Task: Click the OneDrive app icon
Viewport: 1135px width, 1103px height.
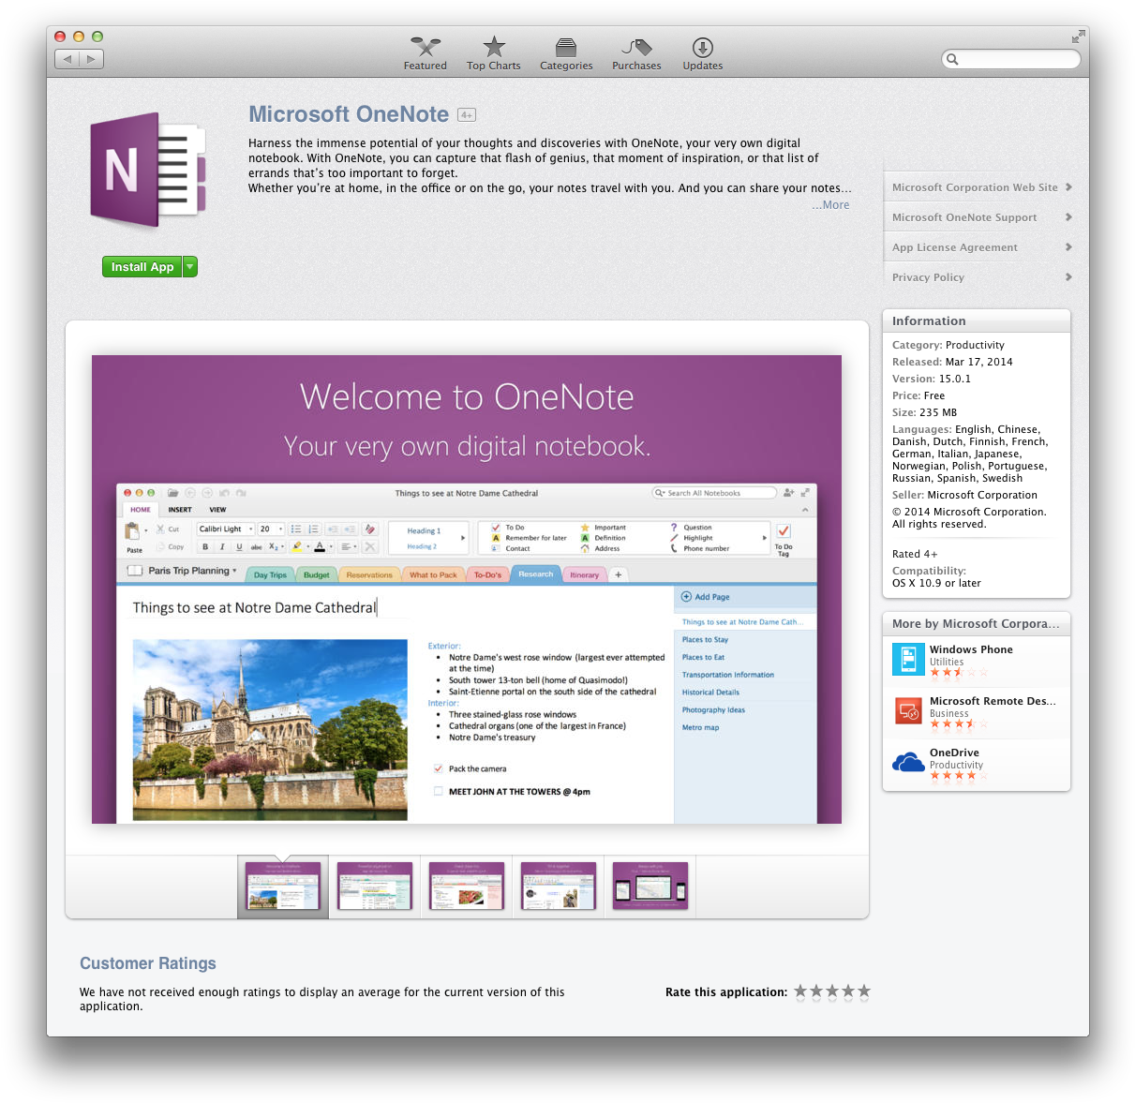Action: [908, 763]
